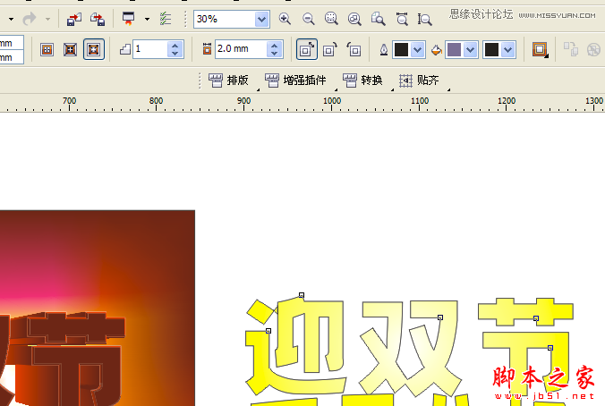Click the green checklist toolbar icon

[x=166, y=19]
